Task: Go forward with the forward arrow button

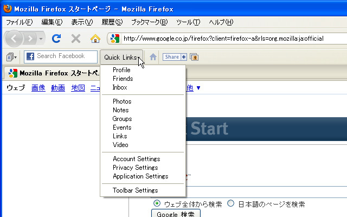Action: tap(30, 39)
